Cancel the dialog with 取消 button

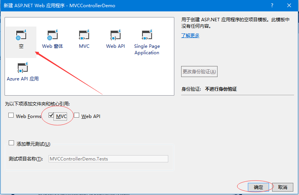283,187
